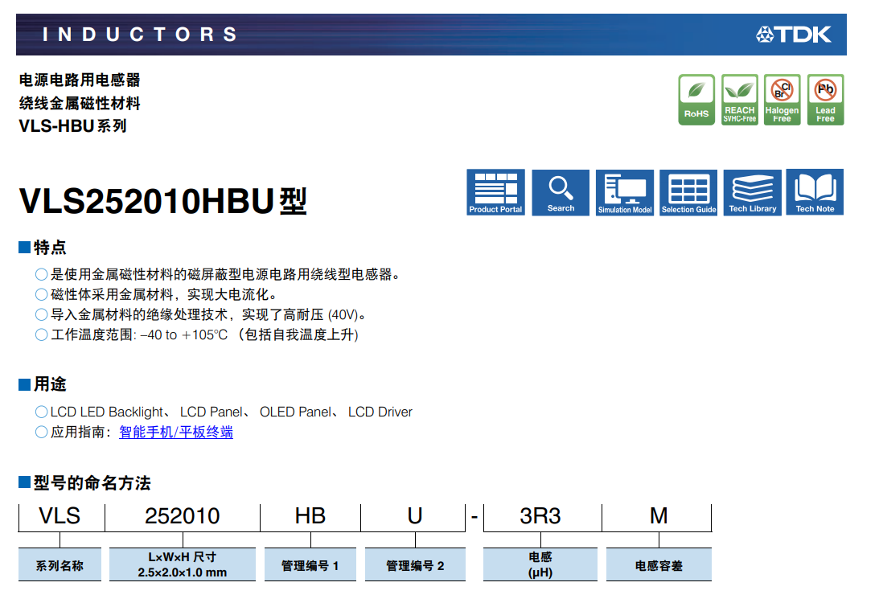Viewport: 879px width, 603px height.
Task: Open the Selection Guide icon
Action: pyautogui.click(x=688, y=192)
